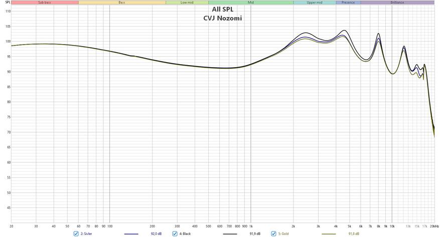Click the 20 Hz frequency axis label
Screen dimensions: 440x237
pos(11,226)
